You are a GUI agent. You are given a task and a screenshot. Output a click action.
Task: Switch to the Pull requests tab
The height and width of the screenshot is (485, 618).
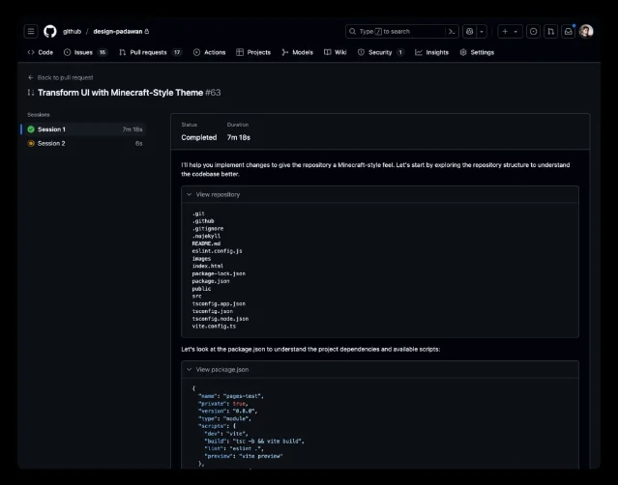coord(150,52)
